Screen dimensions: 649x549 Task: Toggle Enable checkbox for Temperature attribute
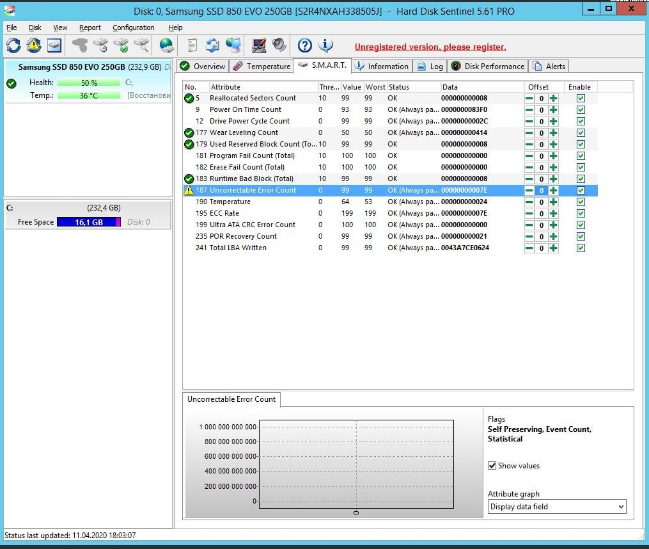[x=581, y=202]
